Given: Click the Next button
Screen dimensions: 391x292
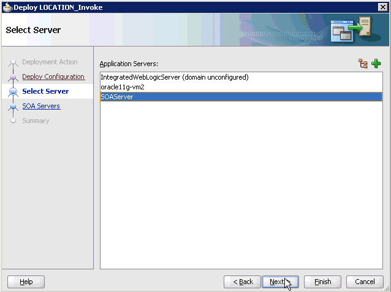Looking at the screenshot, I should [280, 282].
